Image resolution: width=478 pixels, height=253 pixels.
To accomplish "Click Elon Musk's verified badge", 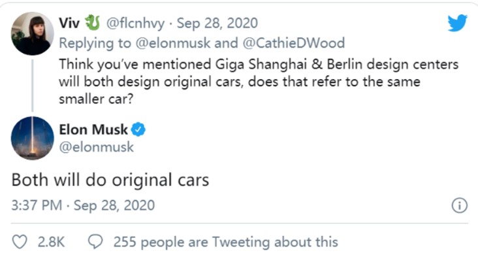I will pyautogui.click(x=138, y=129).
